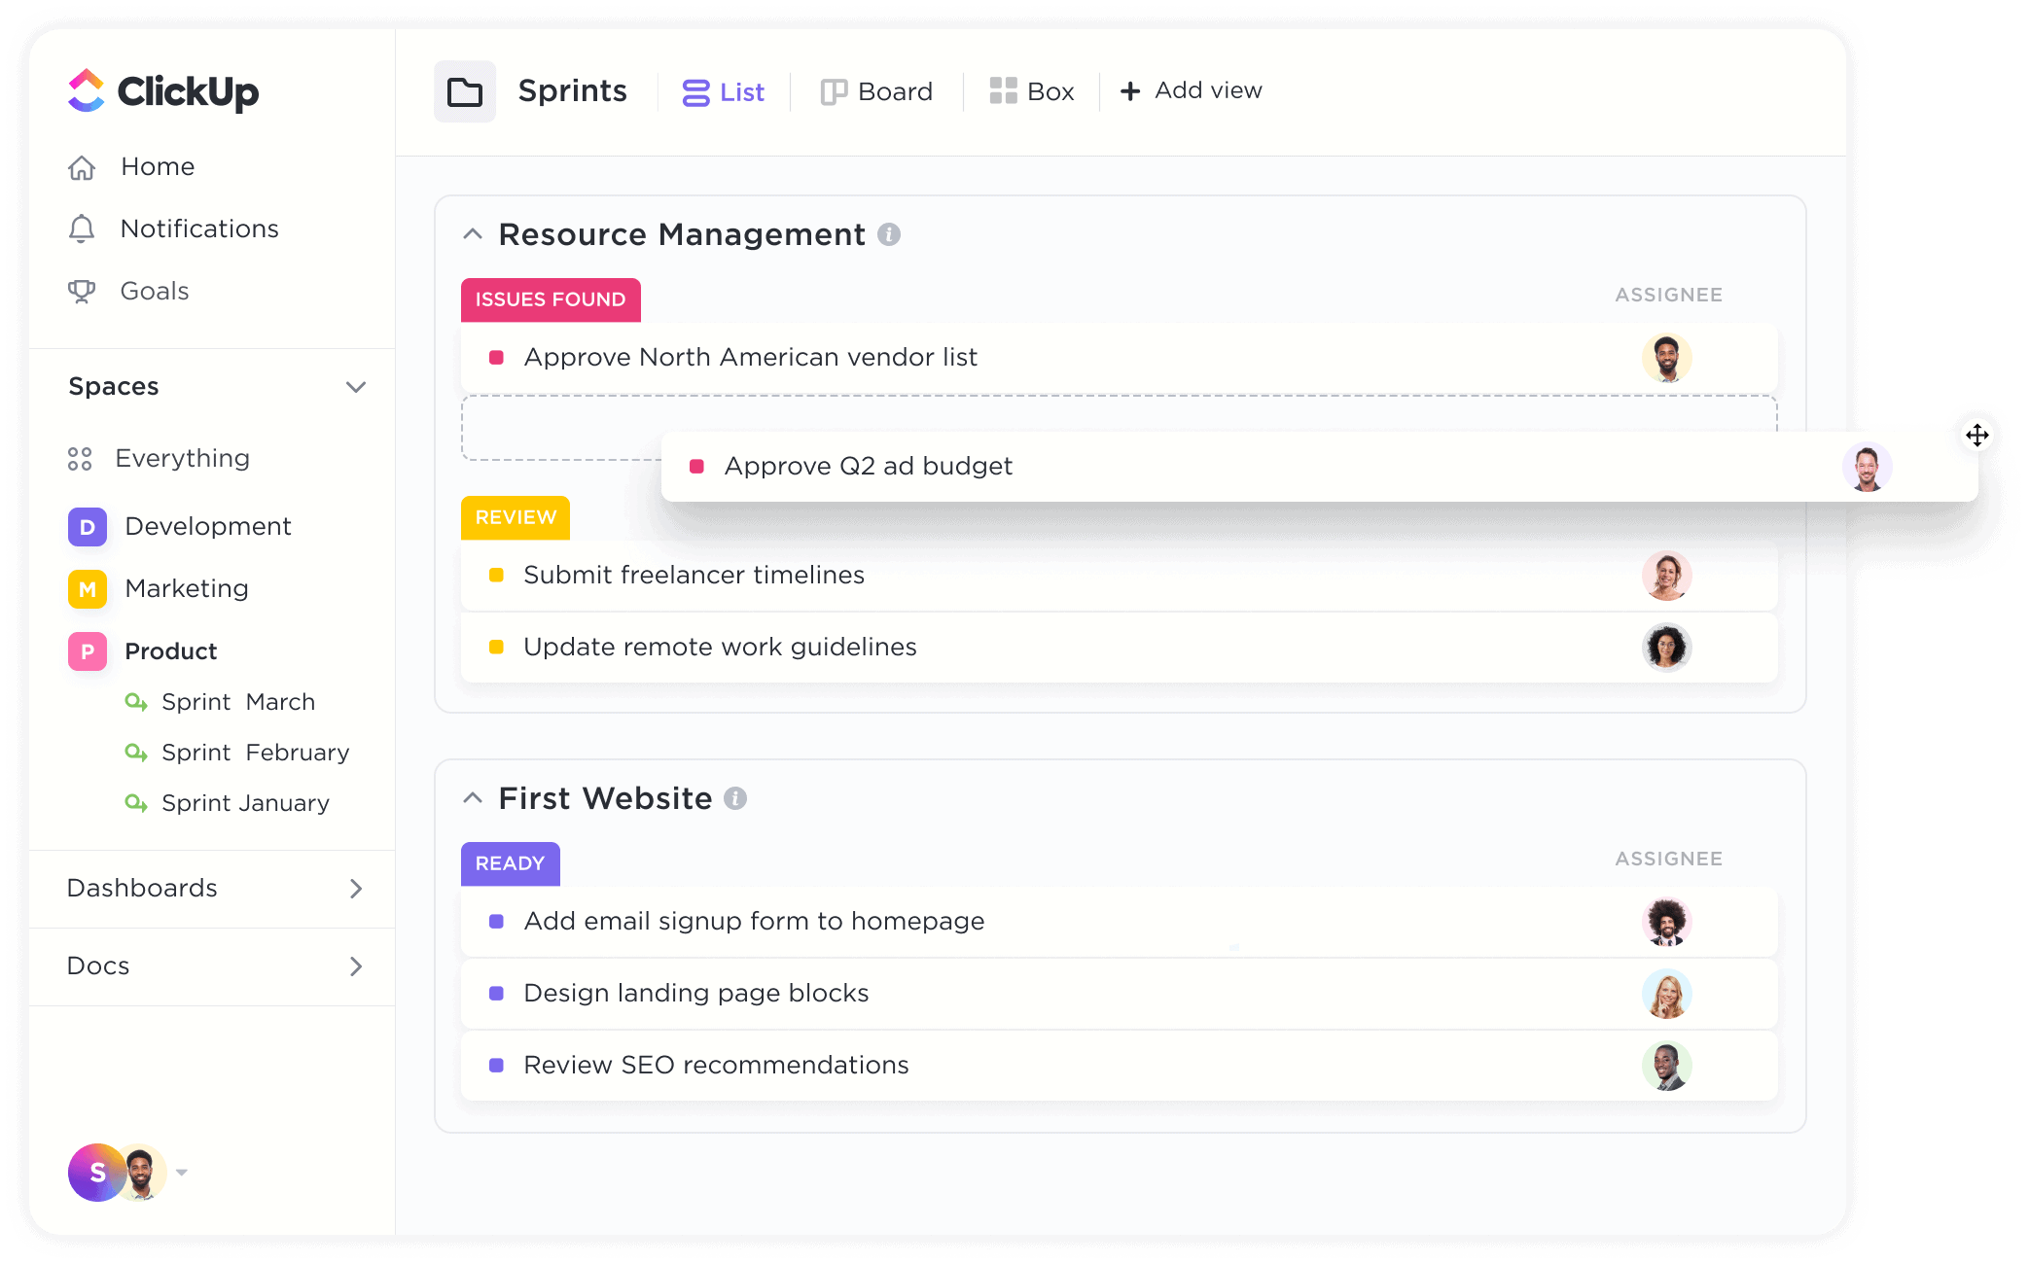The width and height of the screenshot is (2029, 1264).
Task: Click the Home navigation icon
Action: tap(82, 164)
